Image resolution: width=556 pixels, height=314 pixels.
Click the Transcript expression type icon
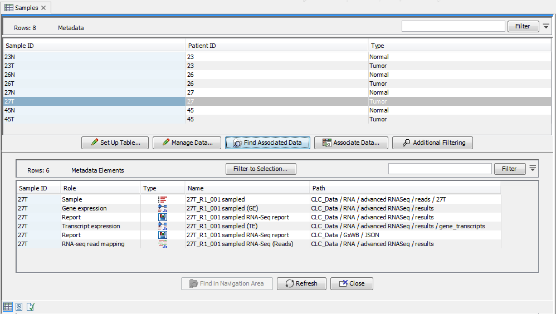(163, 226)
